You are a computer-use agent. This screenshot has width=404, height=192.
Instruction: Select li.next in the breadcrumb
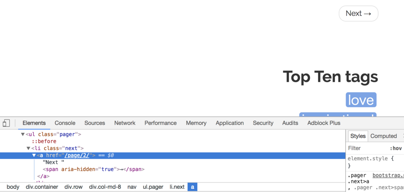[x=177, y=187]
